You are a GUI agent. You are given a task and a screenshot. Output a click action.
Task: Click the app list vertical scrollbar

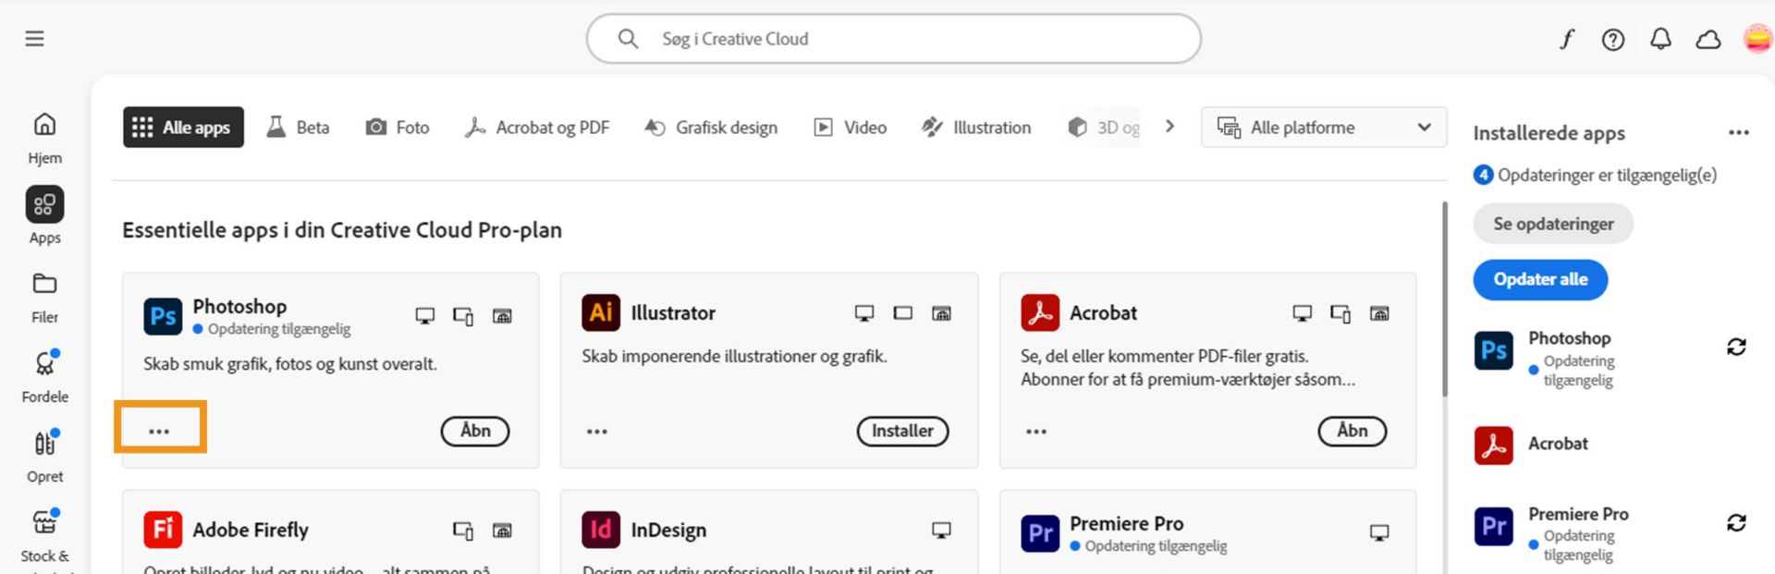1445,300
